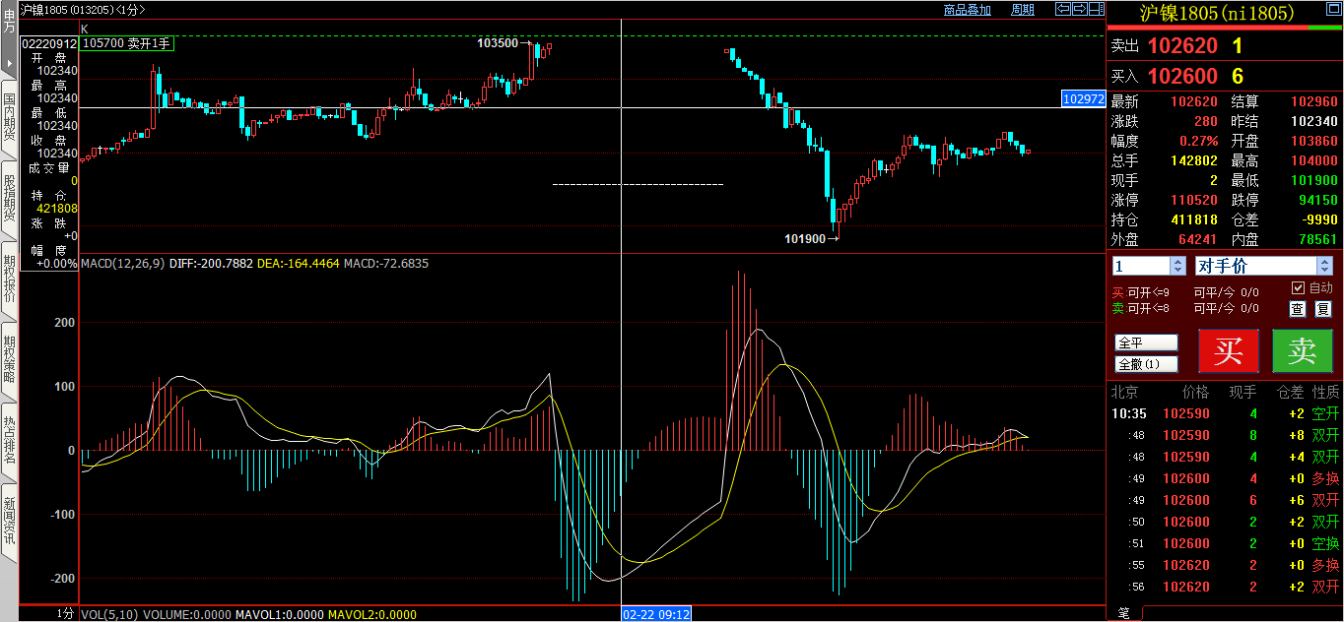This screenshot has height=622, width=1344.
Task: Click the 全撤 (1) cancel-all button
Action: 1146,364
